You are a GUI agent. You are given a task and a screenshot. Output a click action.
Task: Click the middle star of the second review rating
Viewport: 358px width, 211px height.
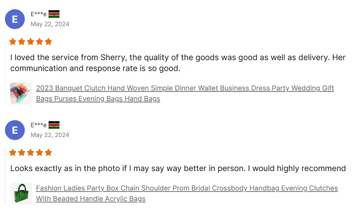pyautogui.click(x=31, y=153)
